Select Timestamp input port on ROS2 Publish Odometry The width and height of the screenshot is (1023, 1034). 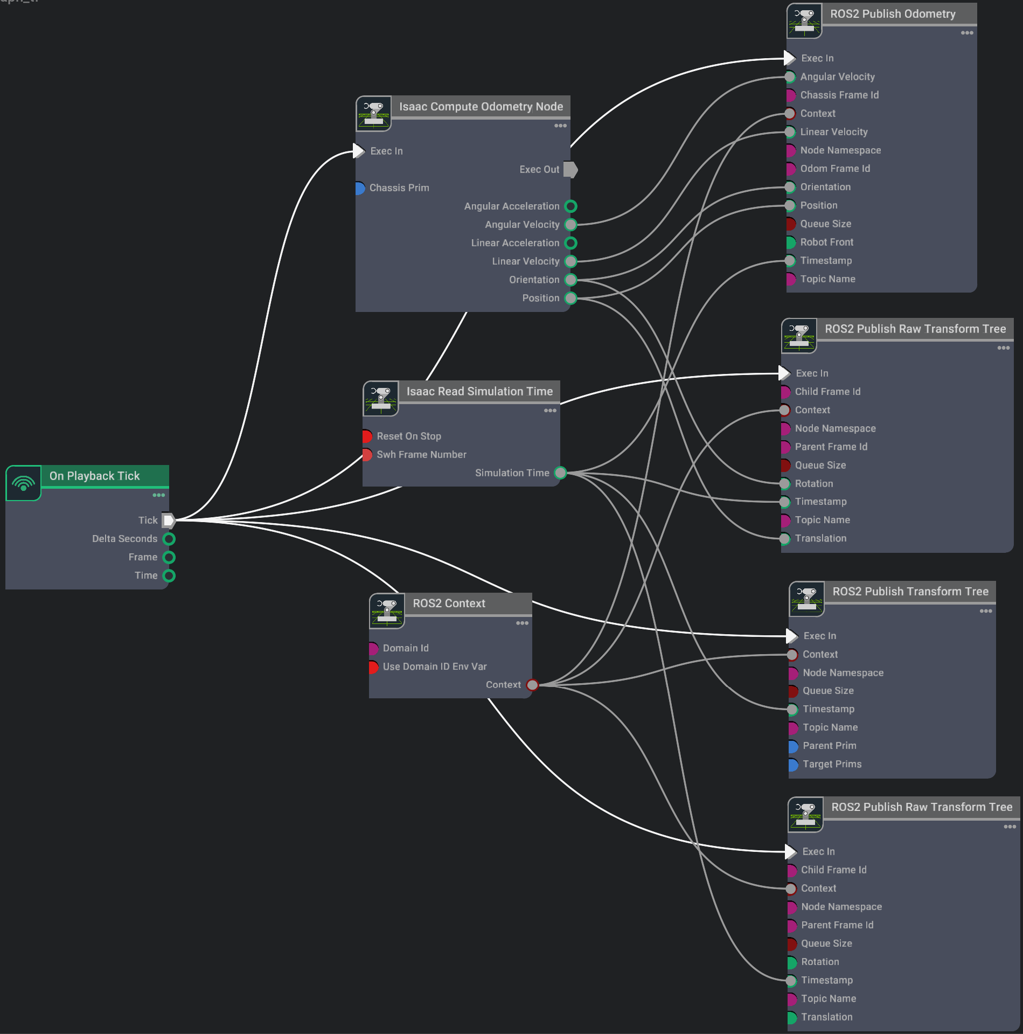tap(790, 261)
